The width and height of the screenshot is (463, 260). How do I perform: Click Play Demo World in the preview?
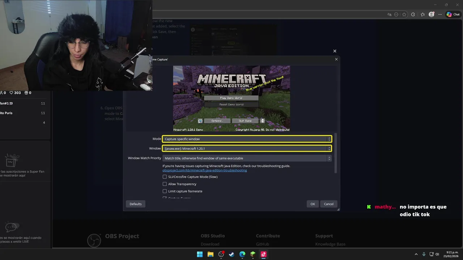pos(231,98)
